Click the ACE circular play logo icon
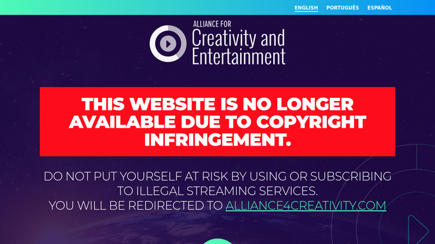Image resolution: width=435 pixels, height=244 pixels. [168, 44]
